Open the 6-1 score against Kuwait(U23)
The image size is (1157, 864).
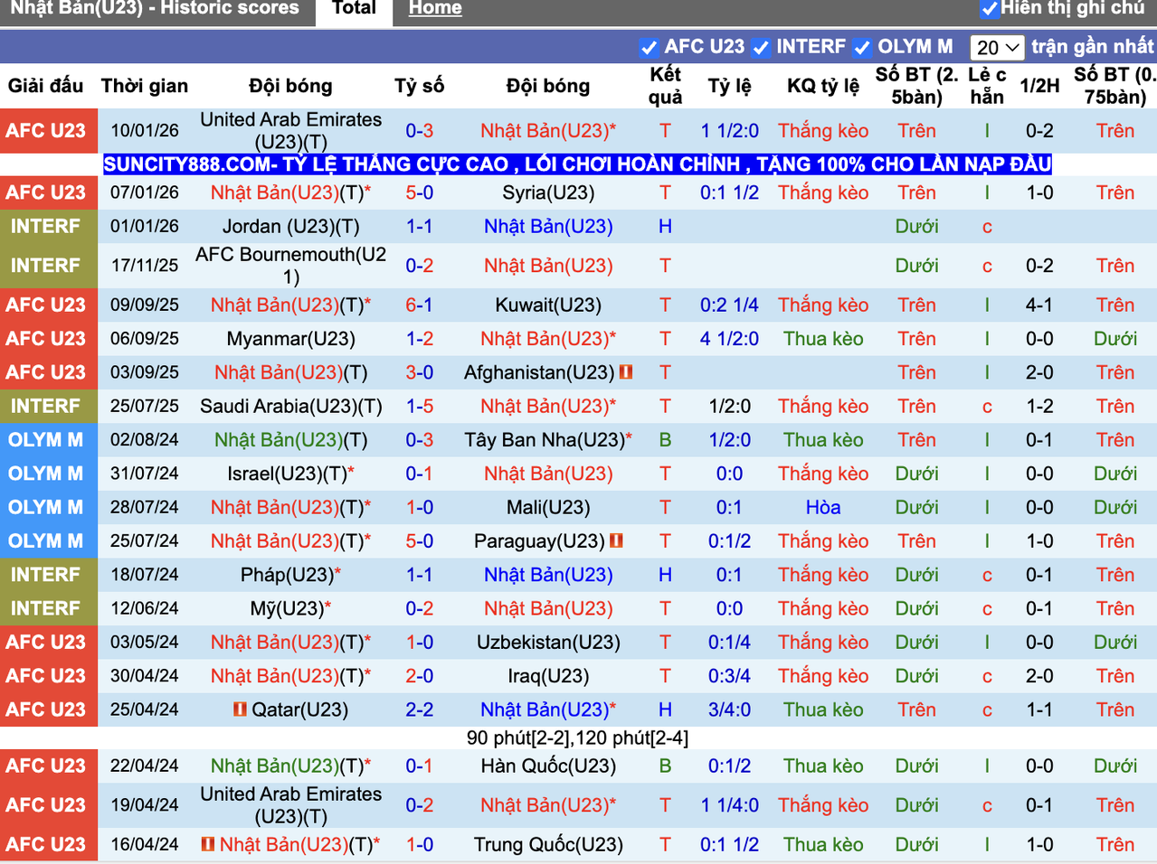(419, 305)
